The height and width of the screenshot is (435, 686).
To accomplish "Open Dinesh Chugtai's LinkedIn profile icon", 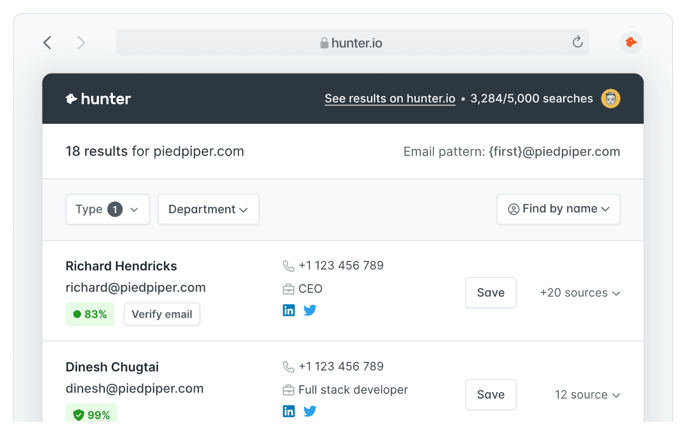I will (x=289, y=411).
